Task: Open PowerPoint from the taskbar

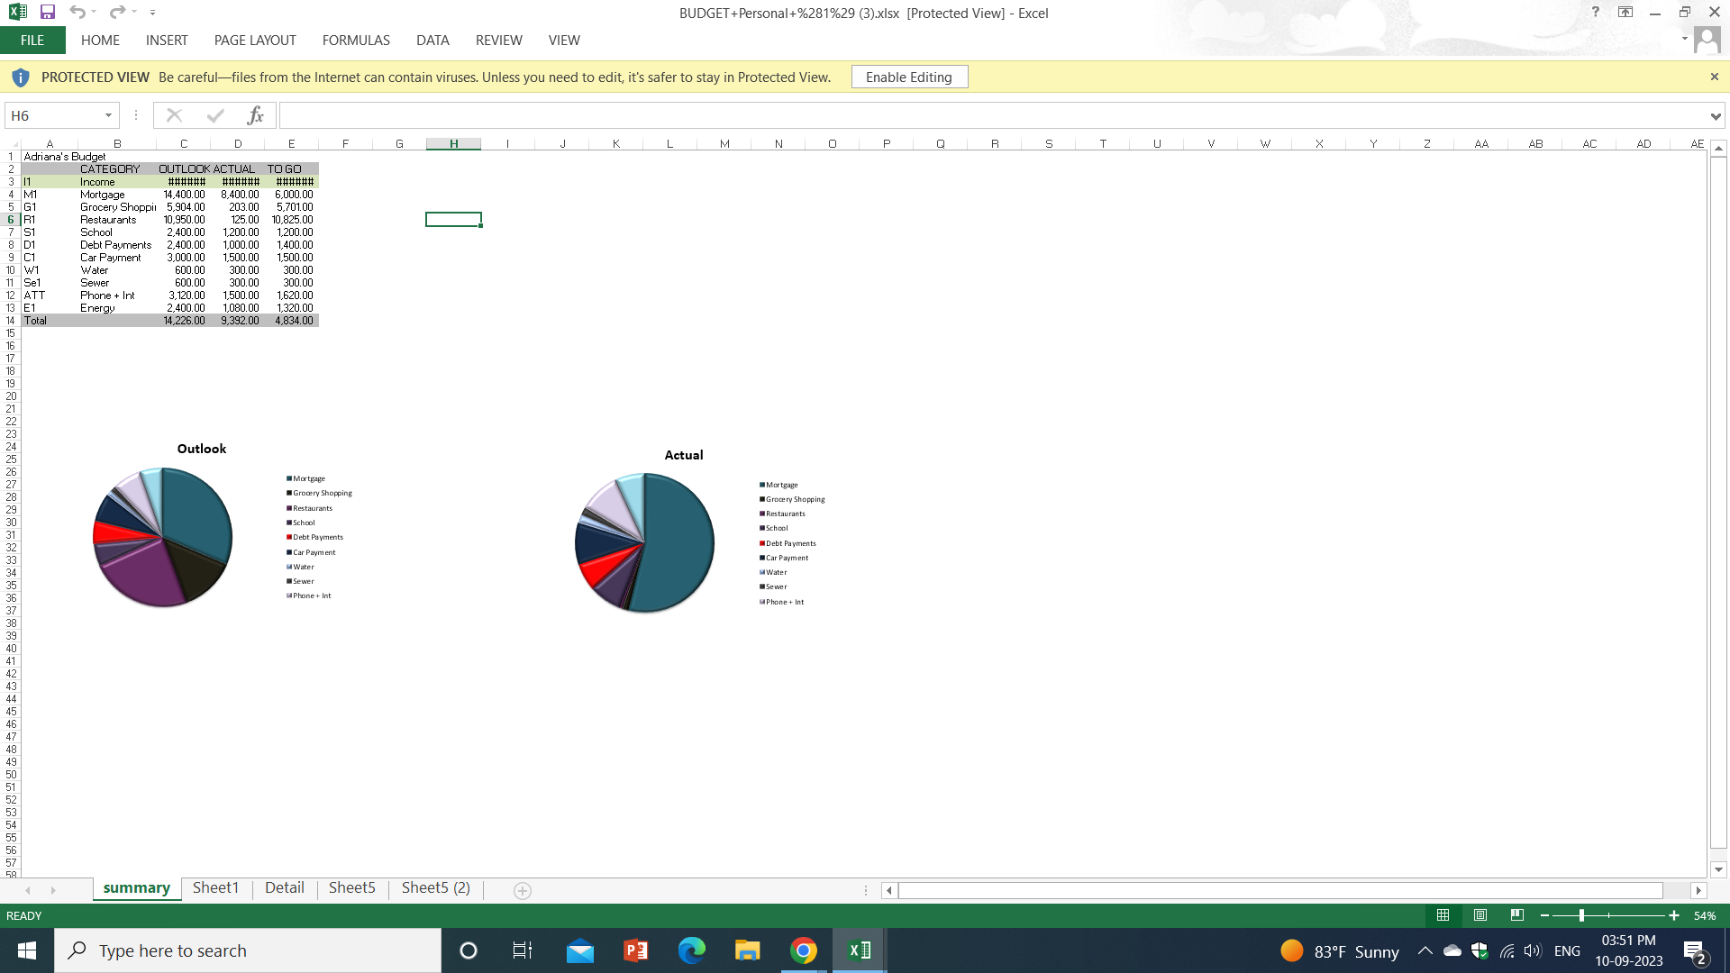Action: tap(635, 950)
